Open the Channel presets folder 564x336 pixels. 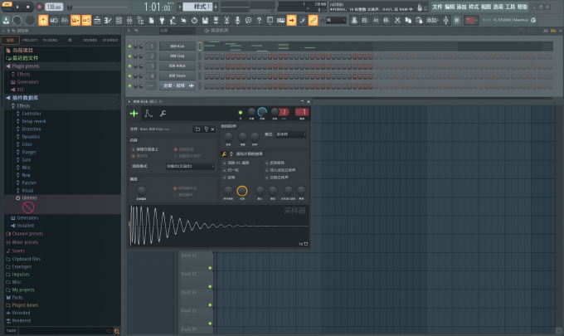[27, 234]
